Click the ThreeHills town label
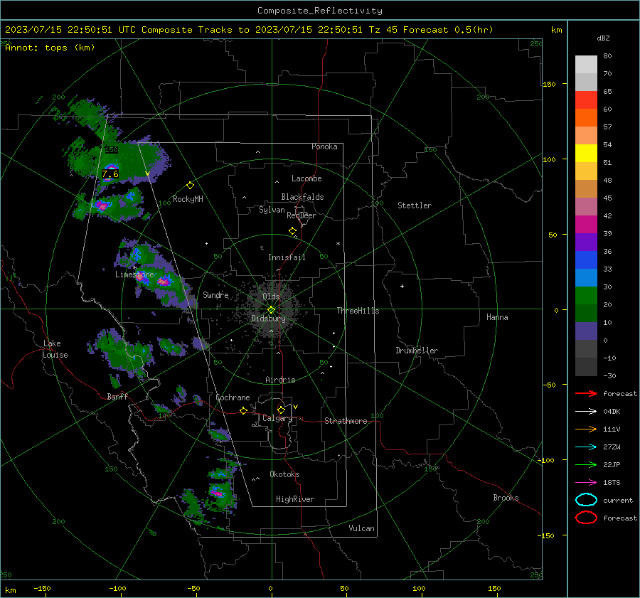This screenshot has height=598, width=640. point(358,311)
